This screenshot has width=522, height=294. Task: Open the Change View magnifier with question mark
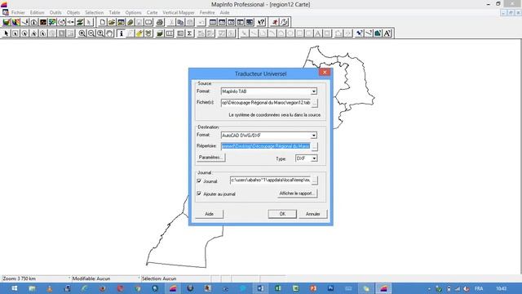pos(100,33)
